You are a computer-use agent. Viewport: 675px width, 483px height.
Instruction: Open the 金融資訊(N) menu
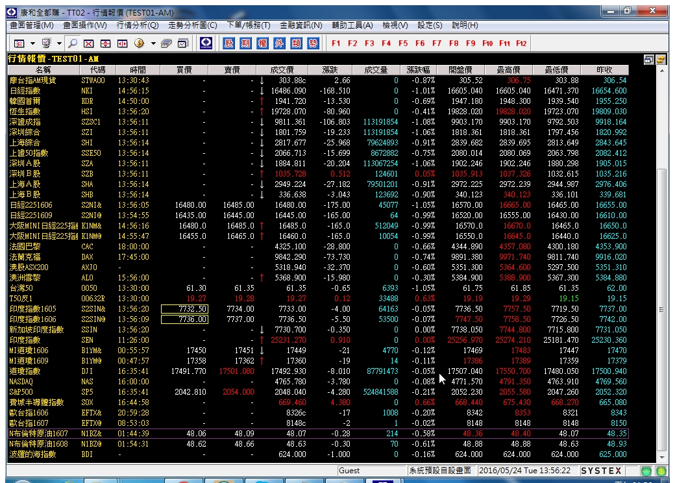point(301,25)
